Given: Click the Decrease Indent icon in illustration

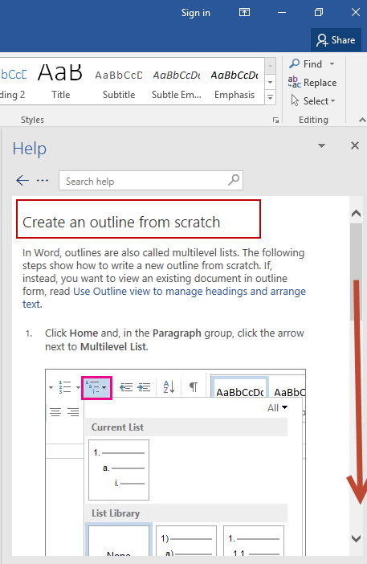Looking at the screenshot, I should click(x=126, y=387).
